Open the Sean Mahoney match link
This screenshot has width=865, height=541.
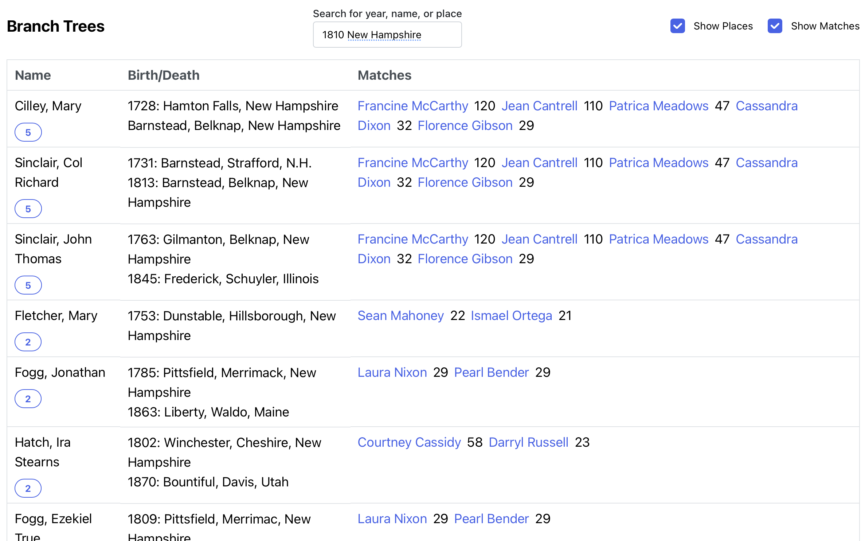point(400,316)
